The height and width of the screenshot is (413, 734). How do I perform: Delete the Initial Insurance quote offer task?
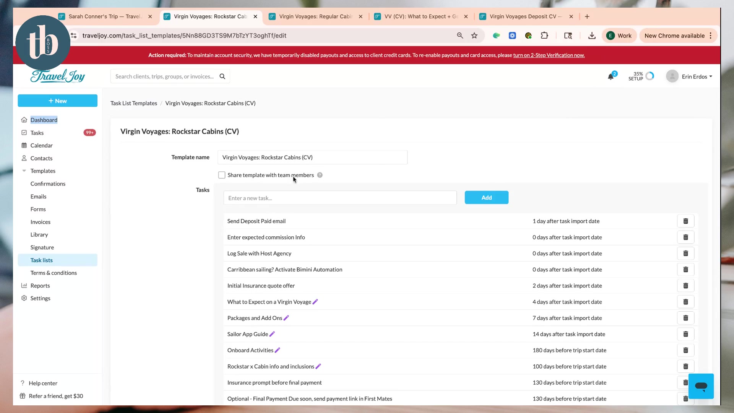[x=685, y=286]
